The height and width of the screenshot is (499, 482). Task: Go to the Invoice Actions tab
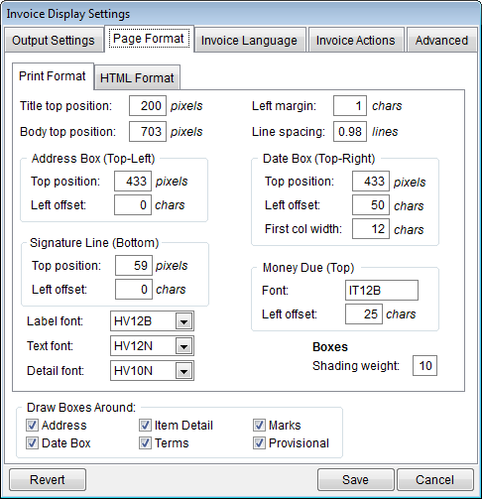(x=356, y=41)
